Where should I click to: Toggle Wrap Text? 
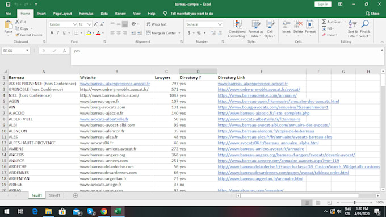(157, 24)
